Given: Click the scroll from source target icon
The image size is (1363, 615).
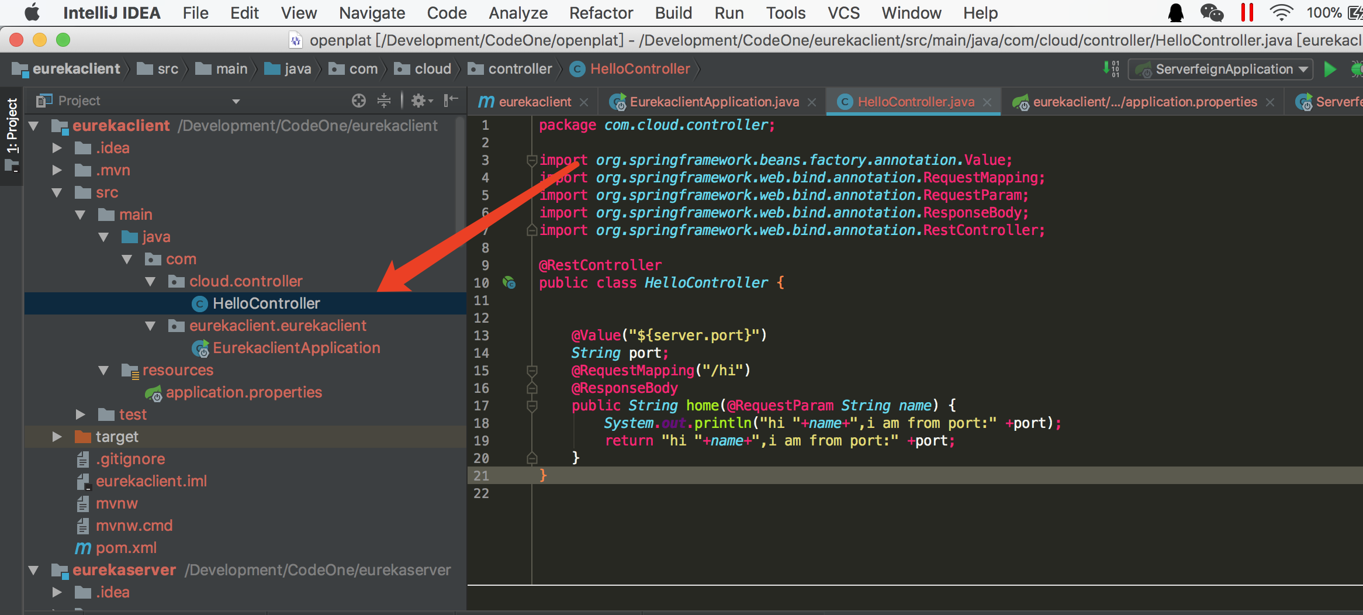Looking at the screenshot, I should [x=359, y=101].
